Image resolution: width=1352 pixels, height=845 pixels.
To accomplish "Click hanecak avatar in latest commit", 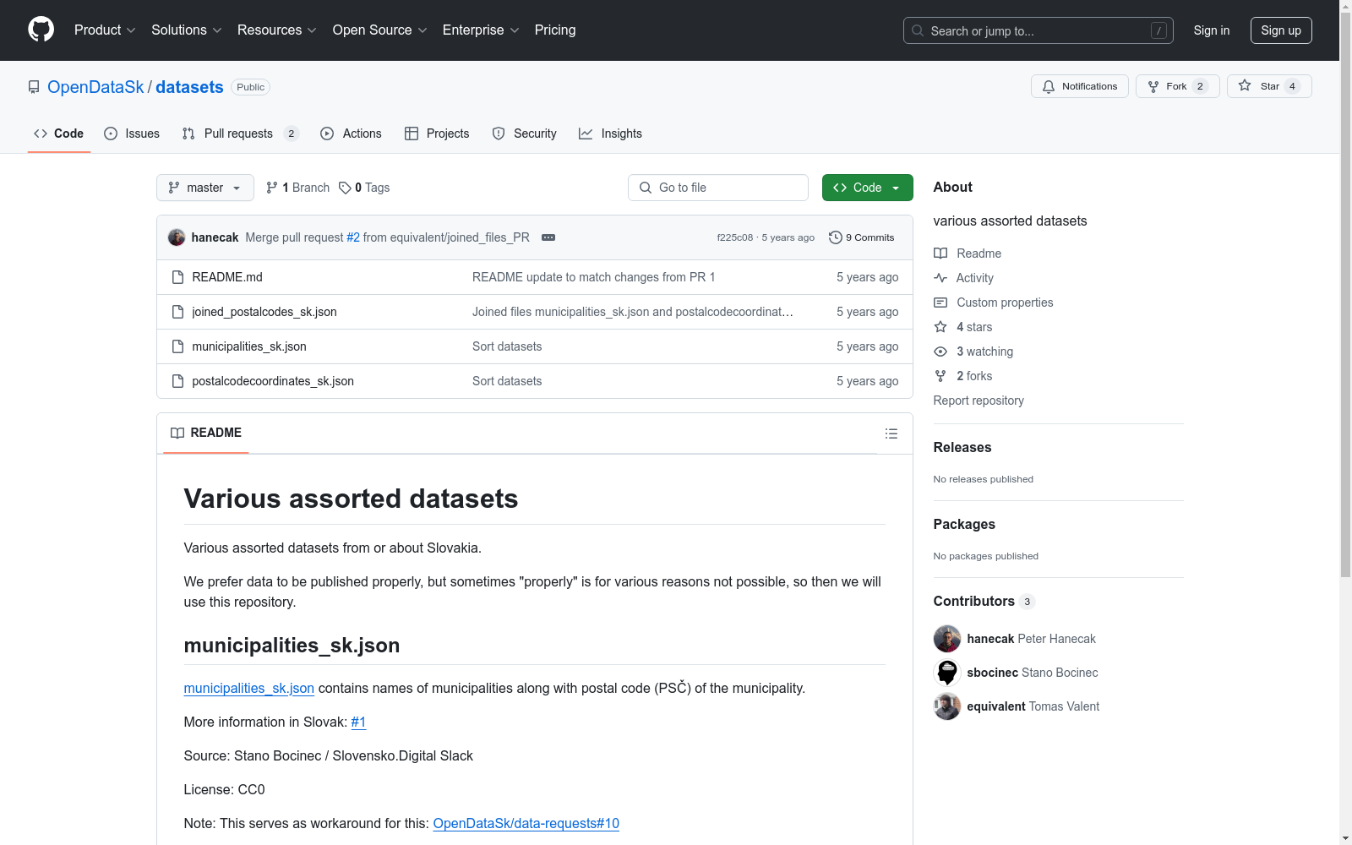I will 177,237.
